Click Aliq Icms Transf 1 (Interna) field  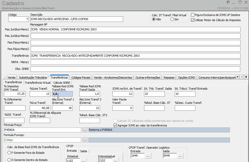coord(62,108)
